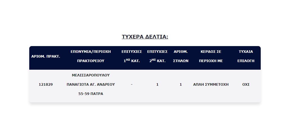Click the value 1 under second-category wins
Image resolution: width=288 pixels, height=127 pixels.
coord(157,85)
